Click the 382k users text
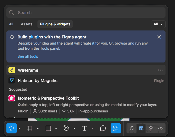The width and height of the screenshot is (175, 137). [48, 111]
